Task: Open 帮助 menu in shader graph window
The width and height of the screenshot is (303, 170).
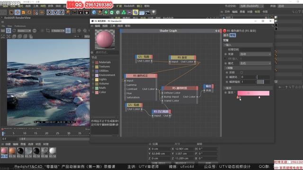Action: (127, 26)
